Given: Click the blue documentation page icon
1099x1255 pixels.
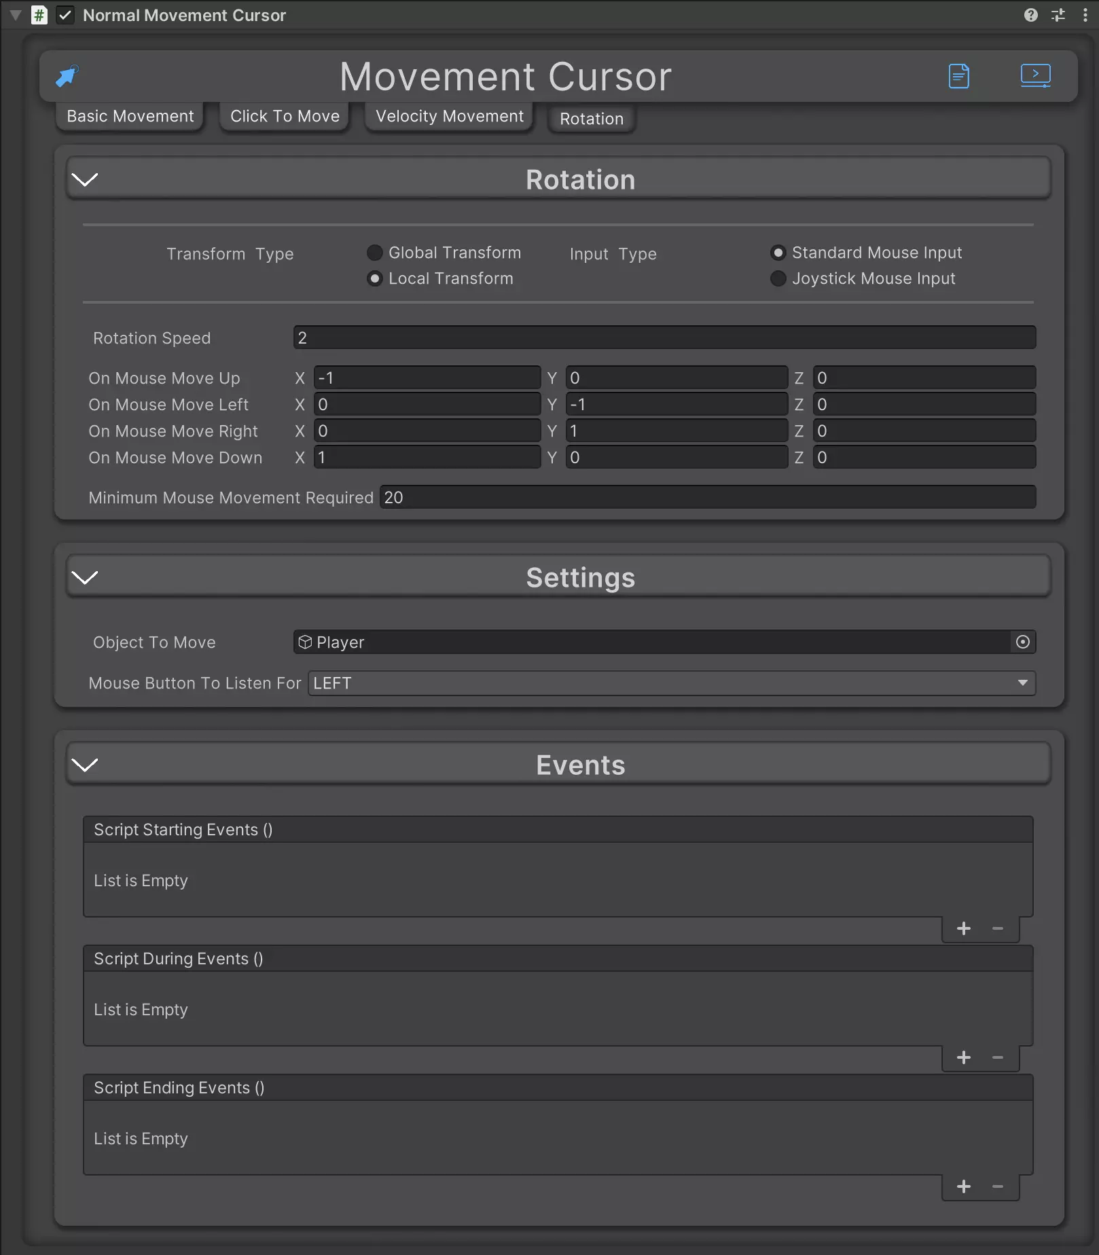Looking at the screenshot, I should click(x=958, y=76).
